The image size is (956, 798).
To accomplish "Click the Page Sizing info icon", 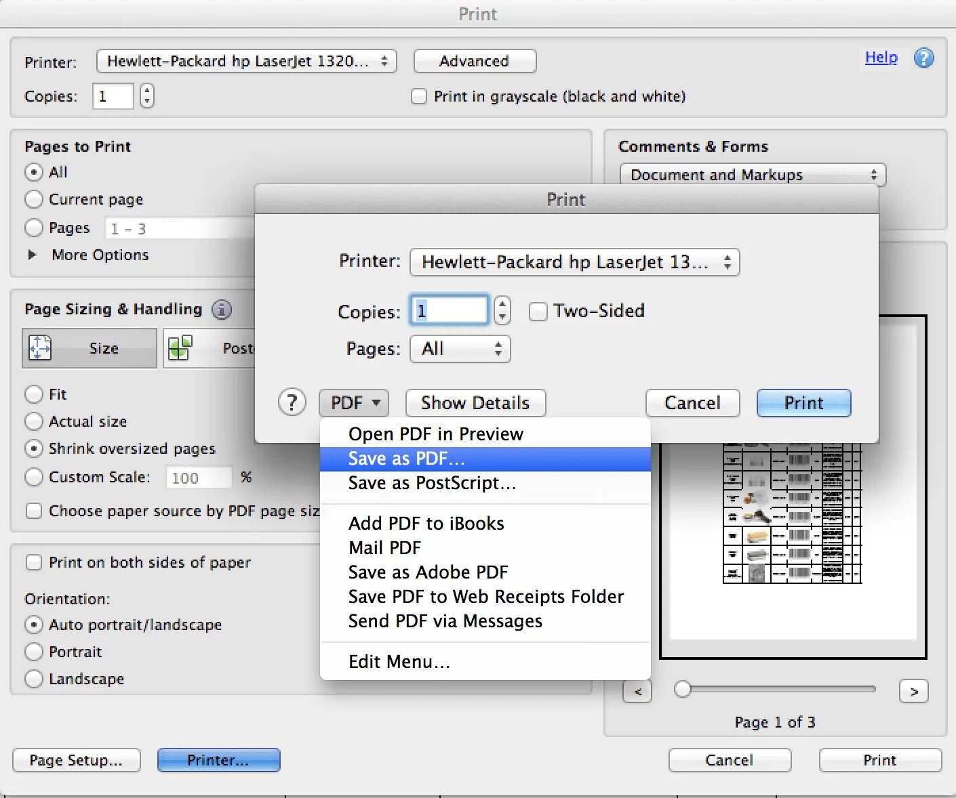I will [x=222, y=310].
